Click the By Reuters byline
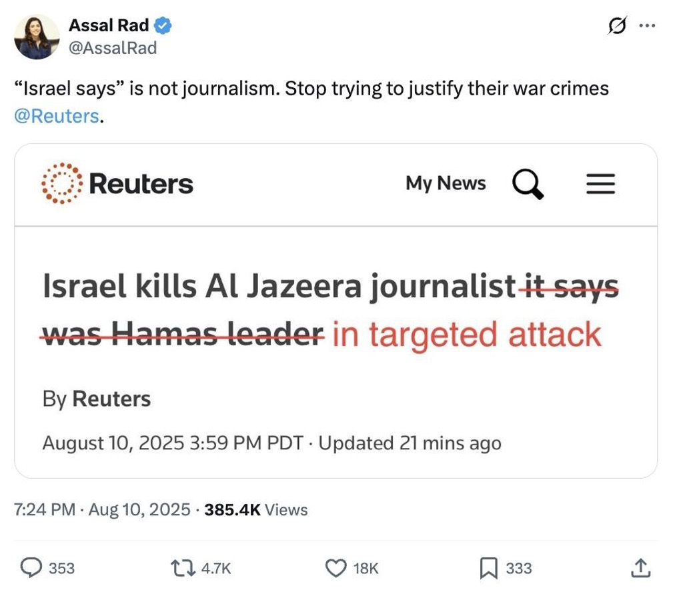This screenshot has width=675, height=592. 97,399
